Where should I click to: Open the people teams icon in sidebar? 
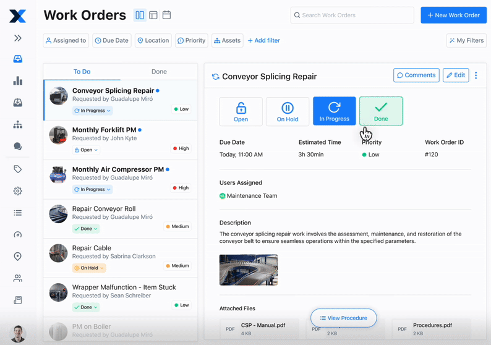(17, 278)
